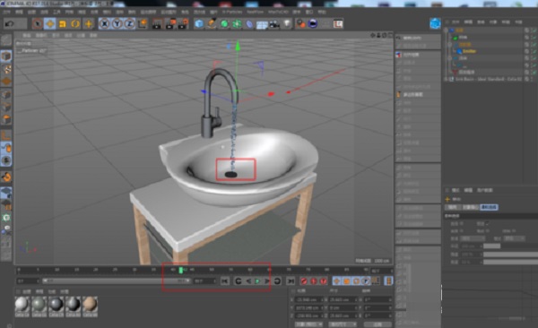Select the Points mode icon
The width and height of the screenshot is (538, 328).
6,94
